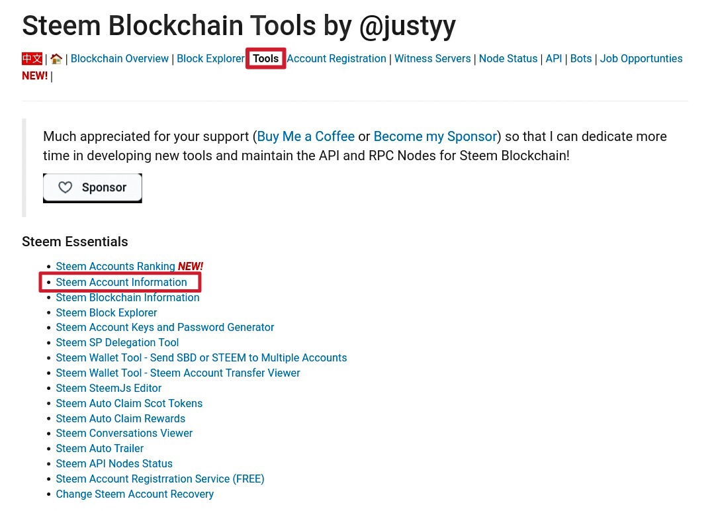Open the API navigation link
This screenshot has width=714, height=511.
tap(554, 59)
